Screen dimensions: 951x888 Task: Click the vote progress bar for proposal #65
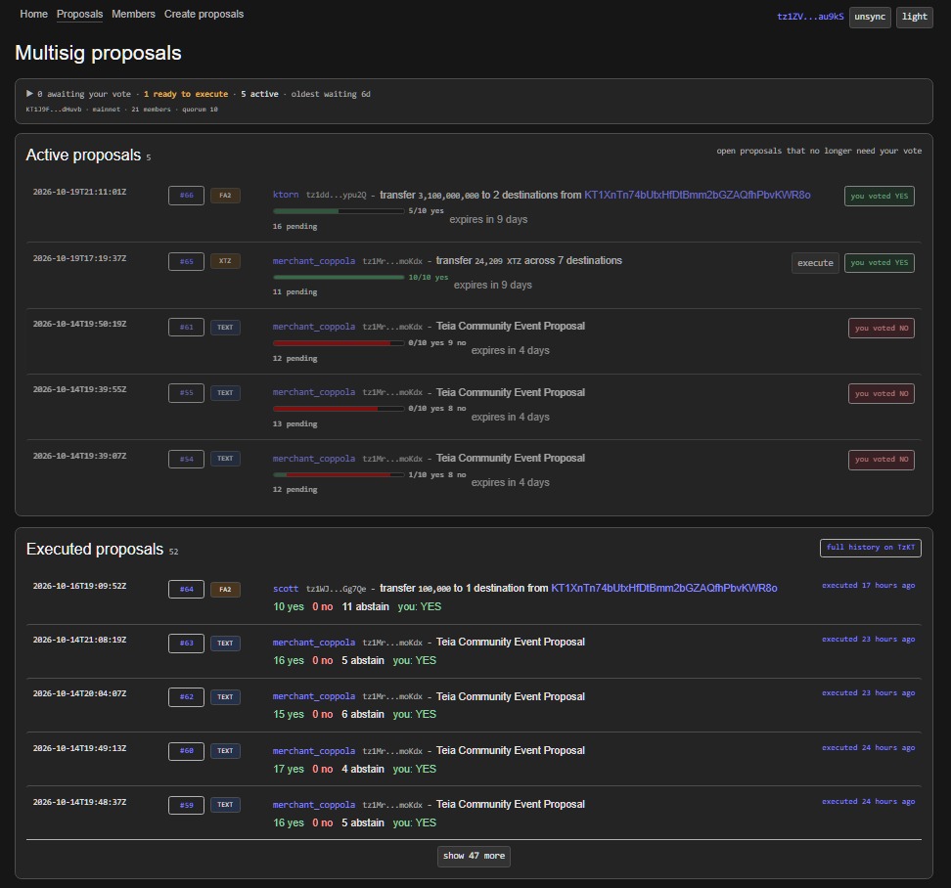(x=339, y=277)
